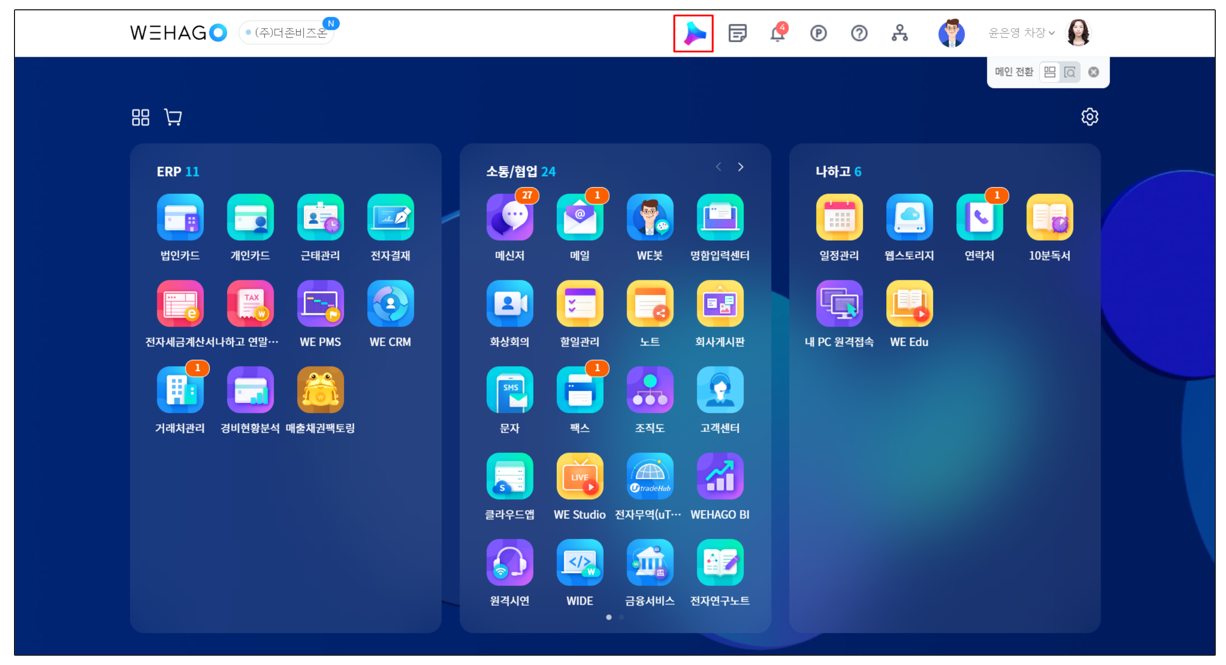
Task: Switch main view to search layout
Action: tap(1070, 73)
